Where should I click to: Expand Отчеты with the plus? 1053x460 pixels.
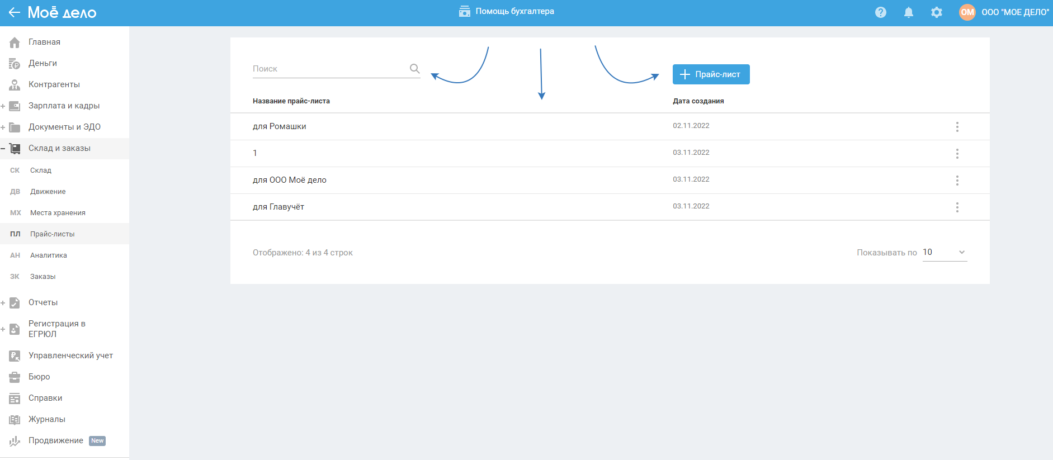3,302
